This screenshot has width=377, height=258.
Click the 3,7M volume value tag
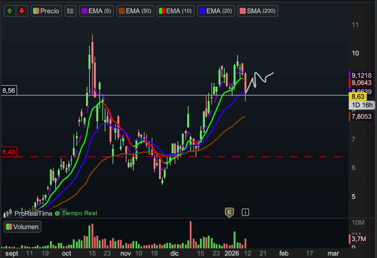359,239
